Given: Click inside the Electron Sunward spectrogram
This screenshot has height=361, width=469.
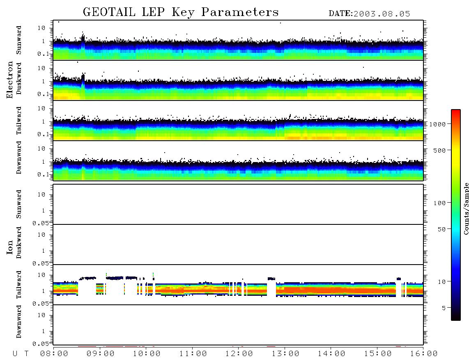Looking at the screenshot, I should [238, 40].
